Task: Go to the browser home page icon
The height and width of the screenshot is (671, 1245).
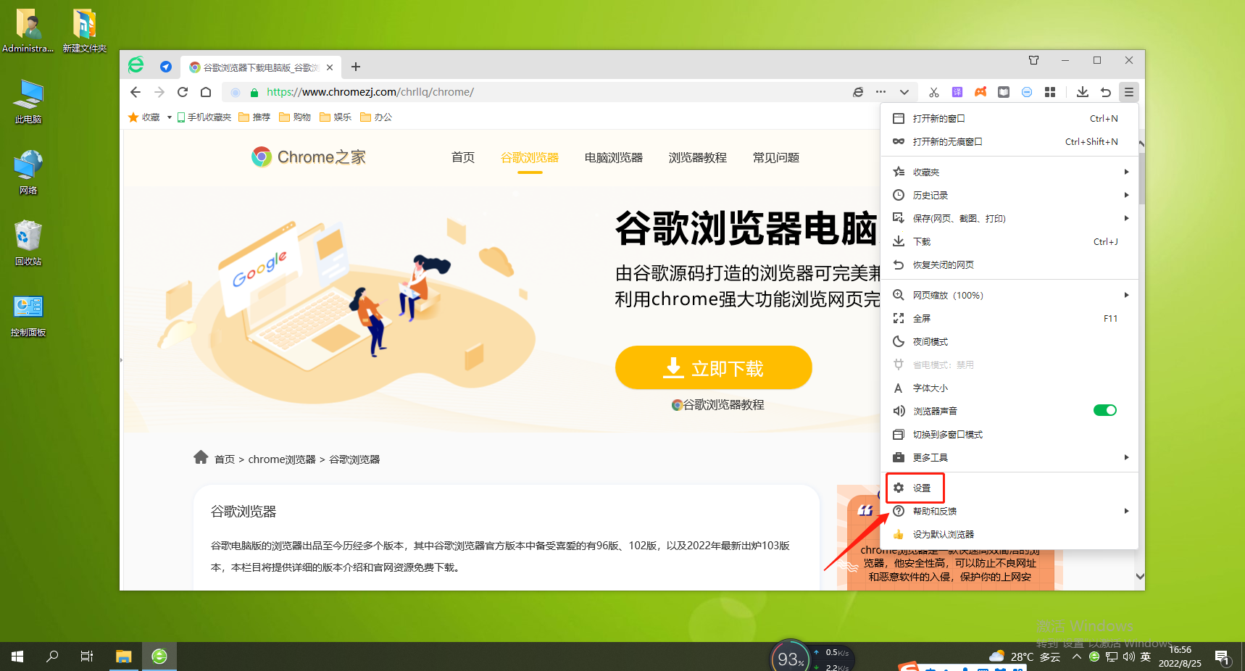Action: 206,92
